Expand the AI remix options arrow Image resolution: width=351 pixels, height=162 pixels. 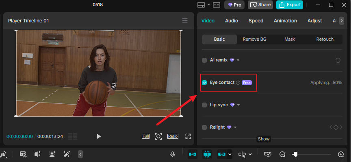[x=238, y=60]
